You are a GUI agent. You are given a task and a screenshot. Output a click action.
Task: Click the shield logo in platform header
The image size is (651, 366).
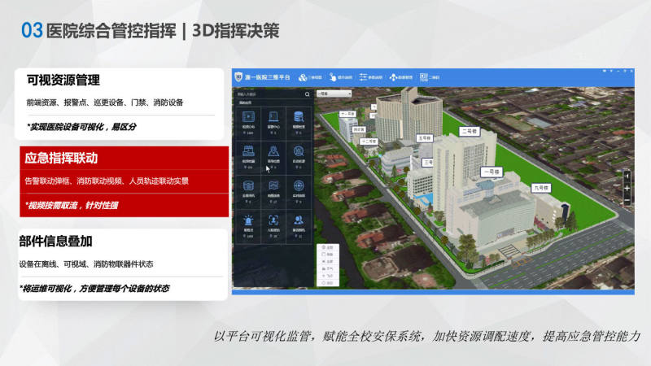coord(239,77)
